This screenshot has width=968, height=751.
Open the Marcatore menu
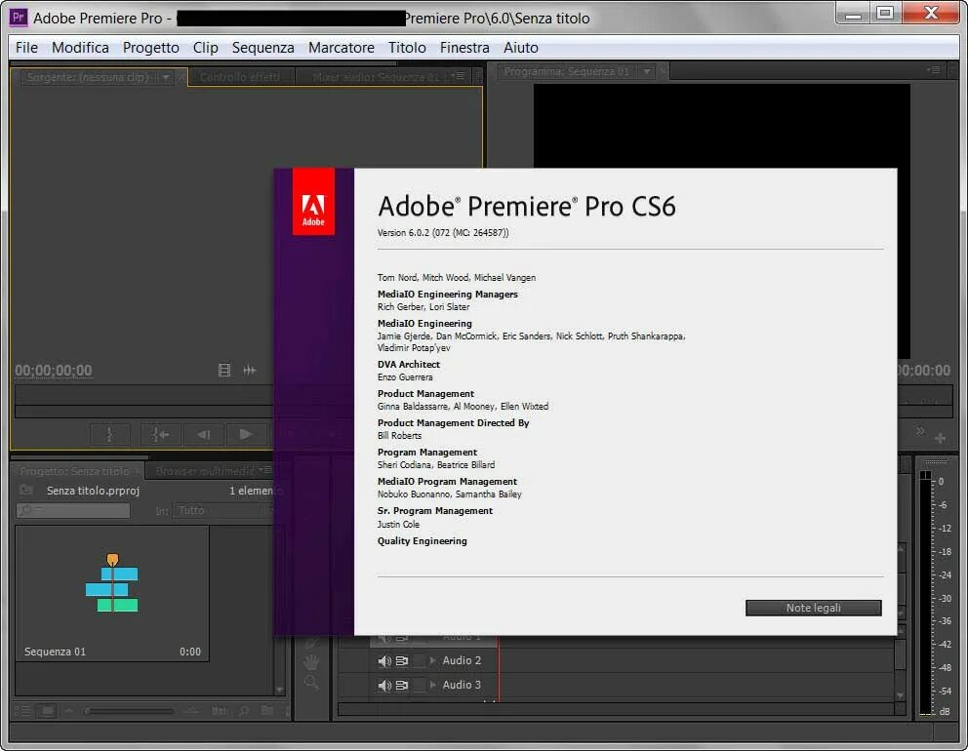342,48
